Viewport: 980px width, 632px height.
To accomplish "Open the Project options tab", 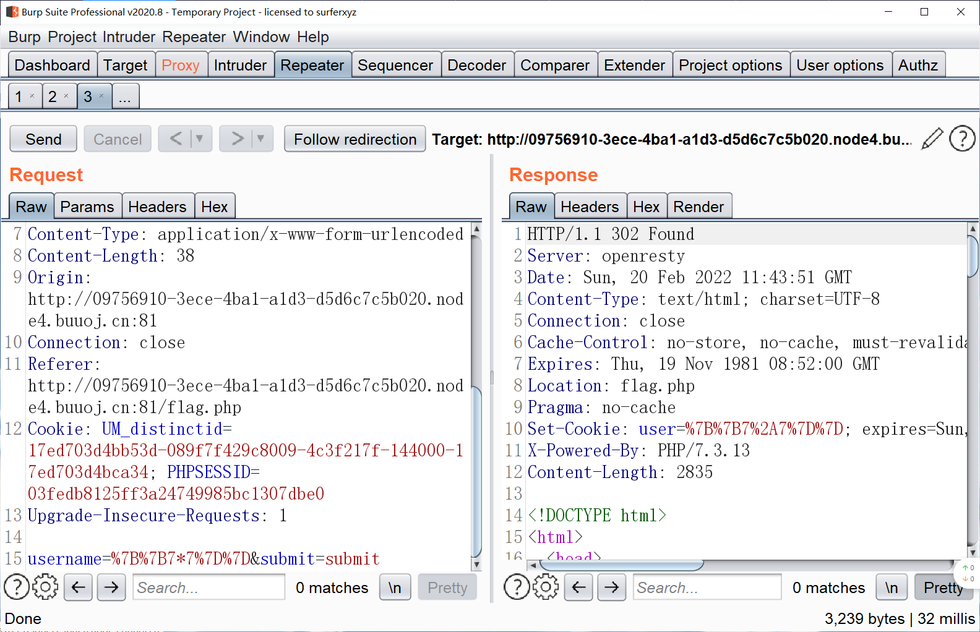I will point(731,65).
